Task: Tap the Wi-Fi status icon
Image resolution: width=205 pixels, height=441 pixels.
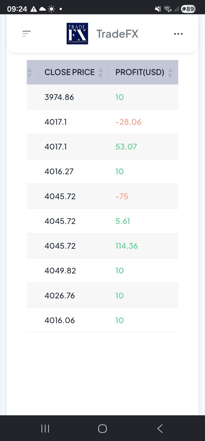Action: click(x=167, y=9)
